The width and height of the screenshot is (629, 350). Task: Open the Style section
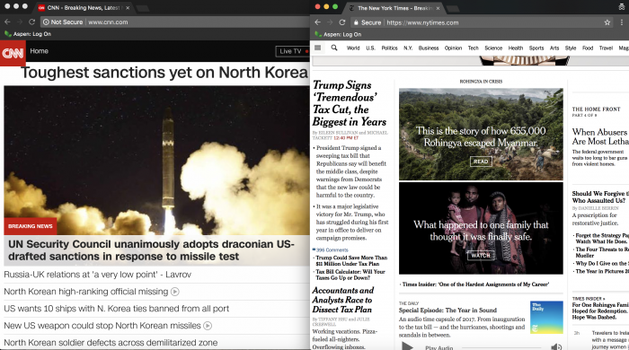[571, 48]
